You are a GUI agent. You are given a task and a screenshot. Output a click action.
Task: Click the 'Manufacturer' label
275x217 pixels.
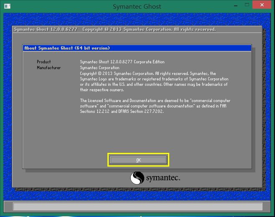[48, 68]
